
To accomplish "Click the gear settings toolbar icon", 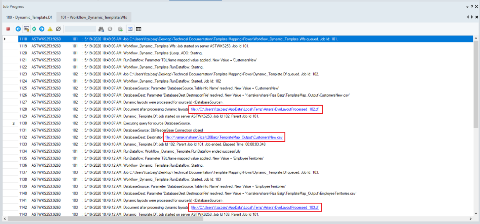I will point(120,29).
